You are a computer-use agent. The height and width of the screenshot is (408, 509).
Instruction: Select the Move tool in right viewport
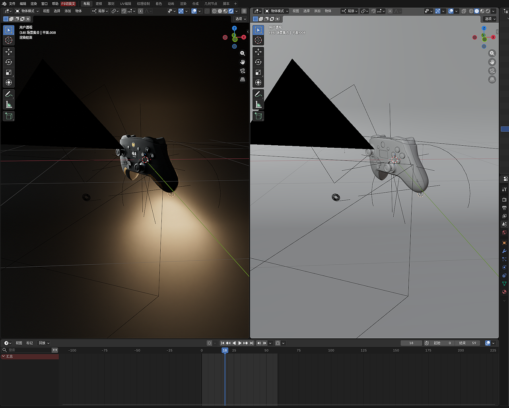(x=258, y=52)
